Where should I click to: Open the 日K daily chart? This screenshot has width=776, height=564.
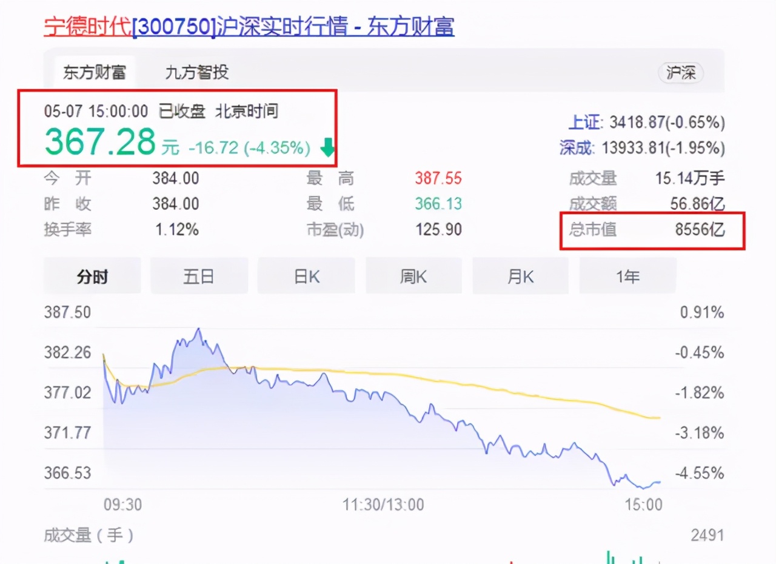(306, 276)
